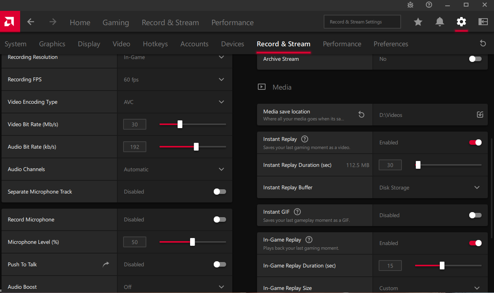The height and width of the screenshot is (293, 494).
Task: Click the Instant Replay help tooltip
Action: (x=304, y=139)
